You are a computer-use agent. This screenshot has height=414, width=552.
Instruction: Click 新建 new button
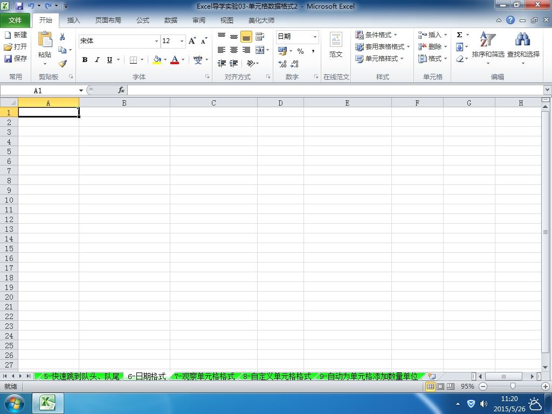(x=16, y=35)
